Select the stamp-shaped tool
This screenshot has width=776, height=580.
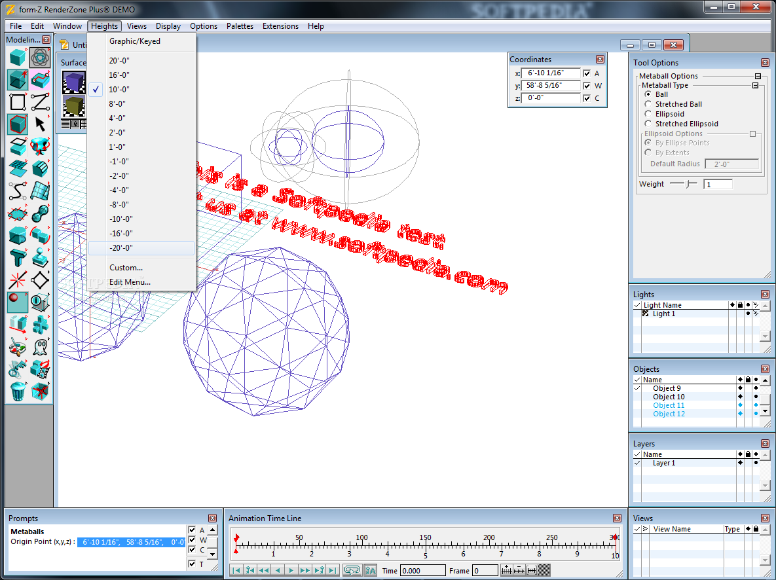coord(40,258)
